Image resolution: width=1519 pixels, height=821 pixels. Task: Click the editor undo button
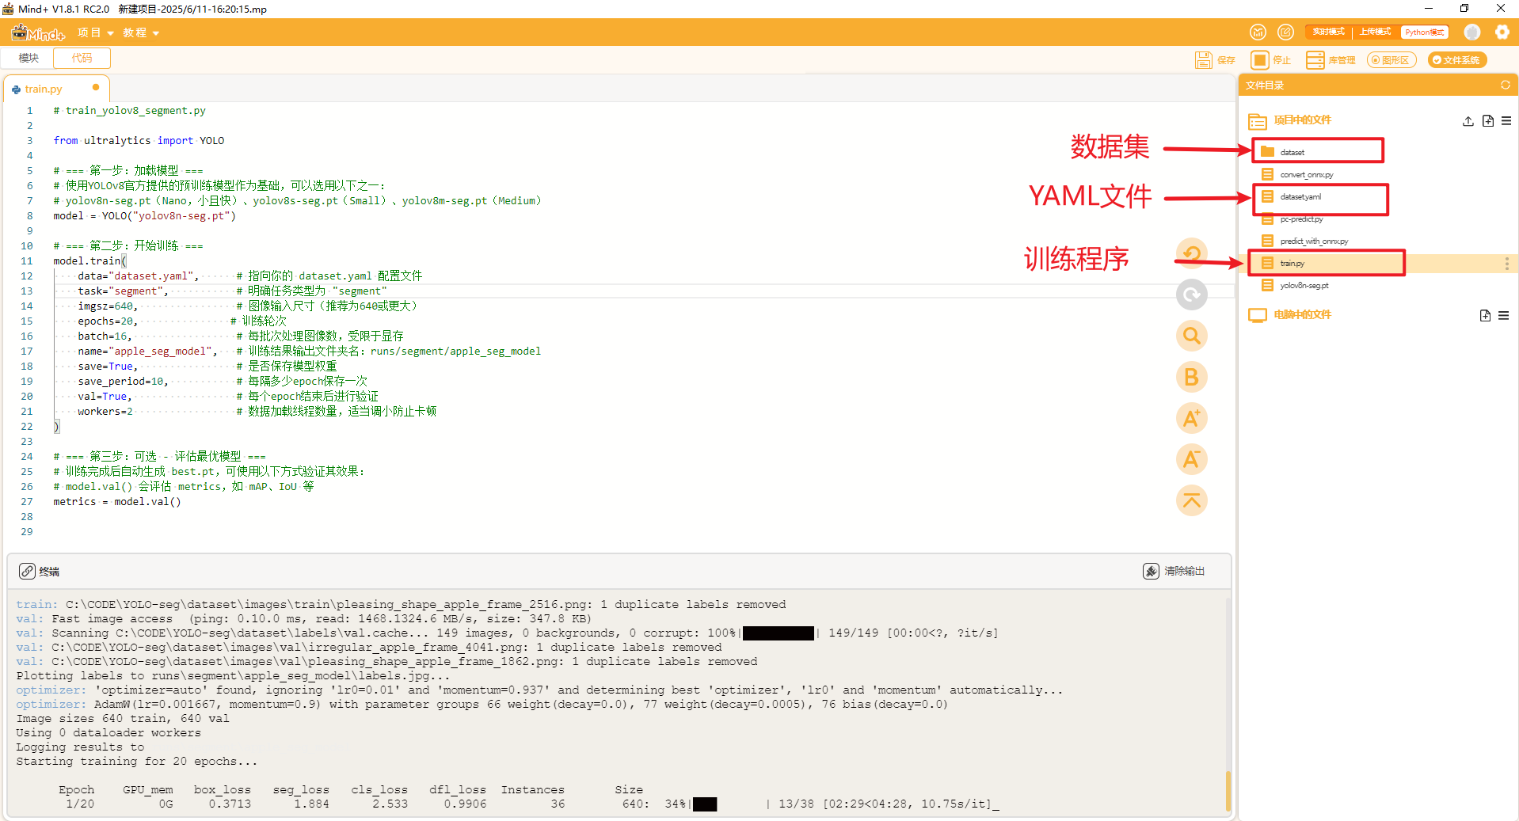(x=1191, y=254)
